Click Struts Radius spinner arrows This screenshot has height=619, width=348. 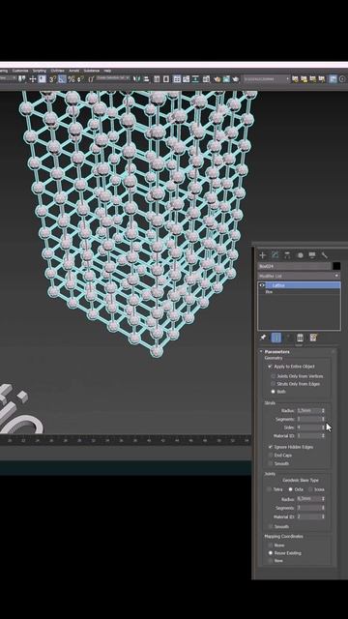point(323,410)
